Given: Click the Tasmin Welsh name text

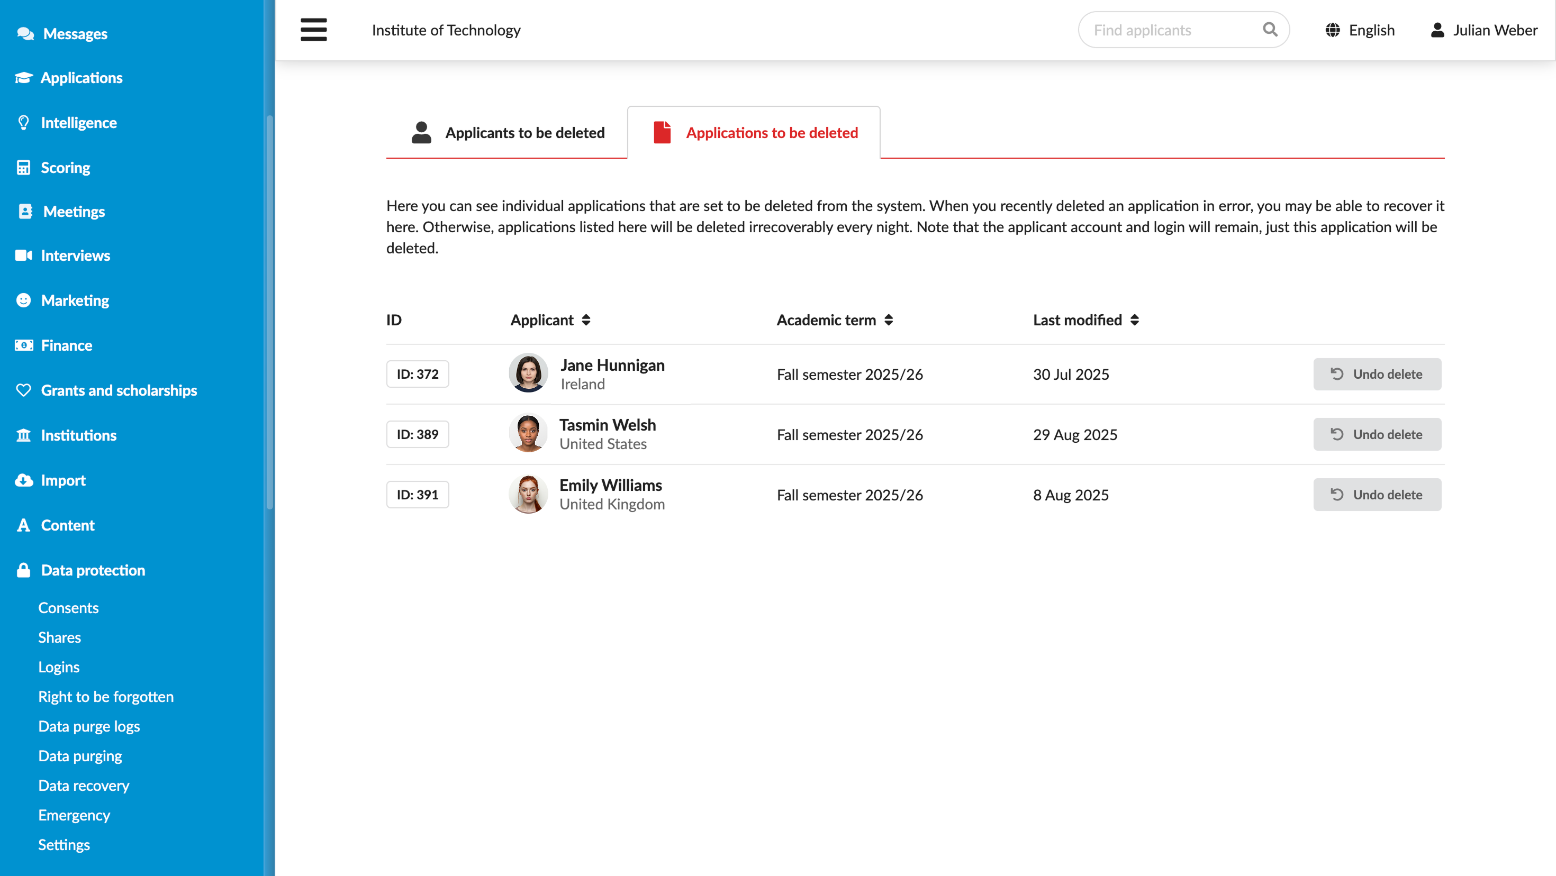Looking at the screenshot, I should click(x=607, y=425).
